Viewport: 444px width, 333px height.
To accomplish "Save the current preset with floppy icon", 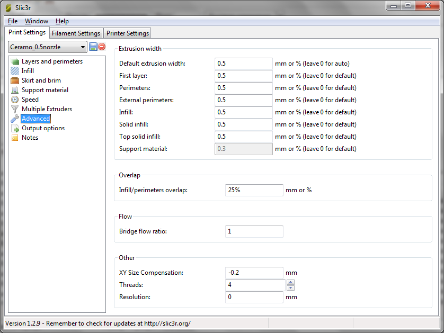I will tap(93, 47).
